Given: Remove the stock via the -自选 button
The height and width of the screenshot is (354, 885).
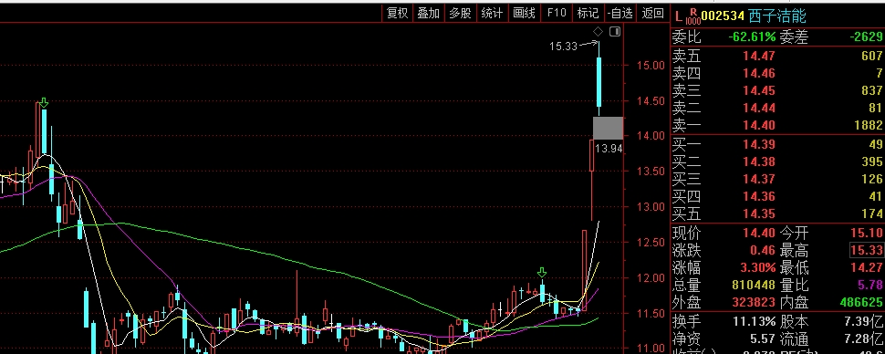Looking at the screenshot, I should (x=620, y=13).
